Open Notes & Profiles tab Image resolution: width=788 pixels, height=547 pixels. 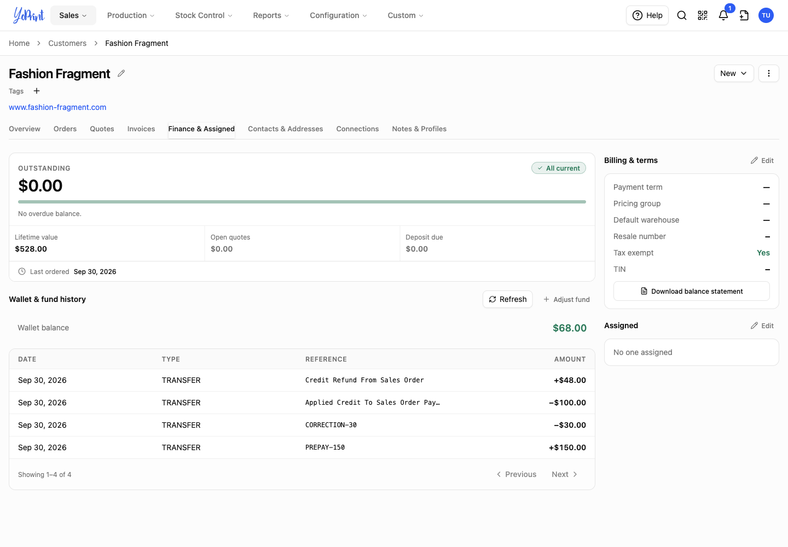pos(419,129)
